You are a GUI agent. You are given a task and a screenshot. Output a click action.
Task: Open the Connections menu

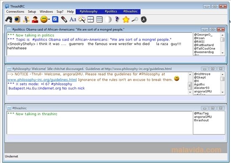(x=15, y=11)
